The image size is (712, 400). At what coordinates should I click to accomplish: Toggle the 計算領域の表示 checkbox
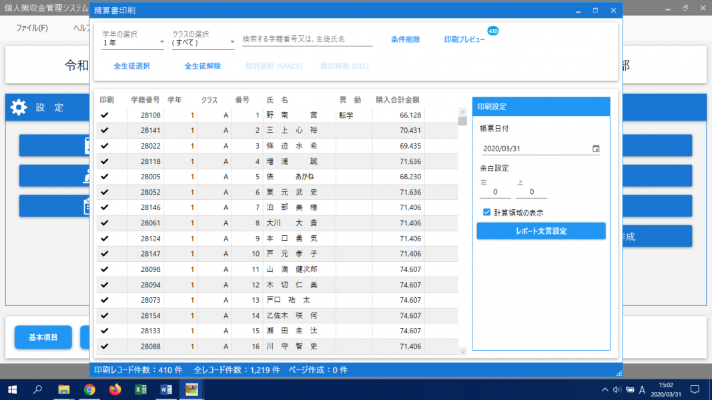pos(487,213)
